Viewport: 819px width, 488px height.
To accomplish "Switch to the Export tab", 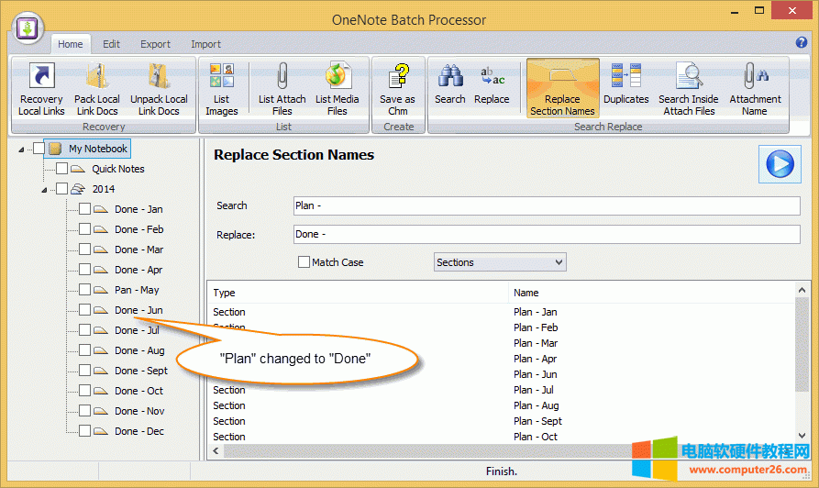I will 155,44.
